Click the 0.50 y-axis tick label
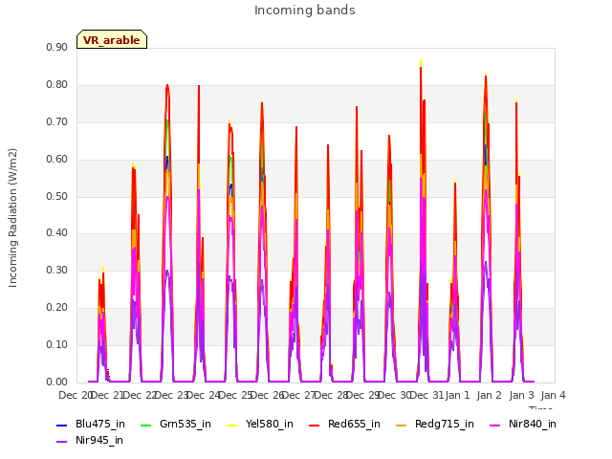 pos(57,196)
